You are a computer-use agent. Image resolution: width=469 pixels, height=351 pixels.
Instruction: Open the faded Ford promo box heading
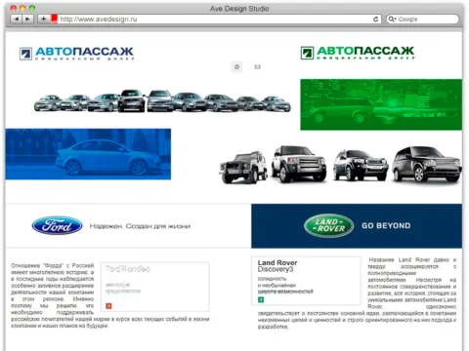pyautogui.click(x=128, y=269)
